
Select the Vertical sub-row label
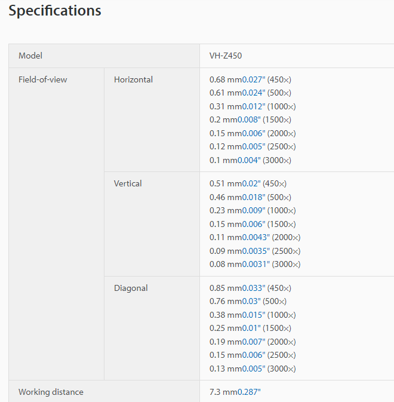128,183
